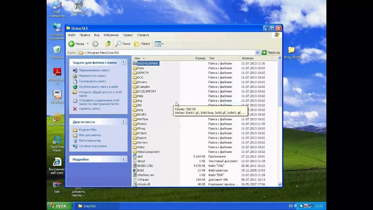
Task: Open the Views icon in toolbar
Action: click(158, 44)
